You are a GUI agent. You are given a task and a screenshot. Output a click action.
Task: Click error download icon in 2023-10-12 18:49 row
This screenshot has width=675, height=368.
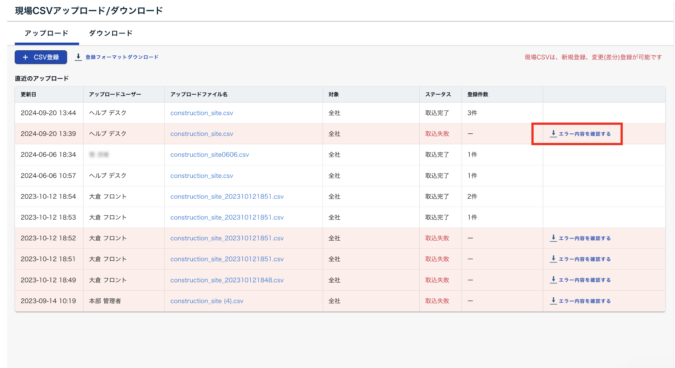coord(553,280)
